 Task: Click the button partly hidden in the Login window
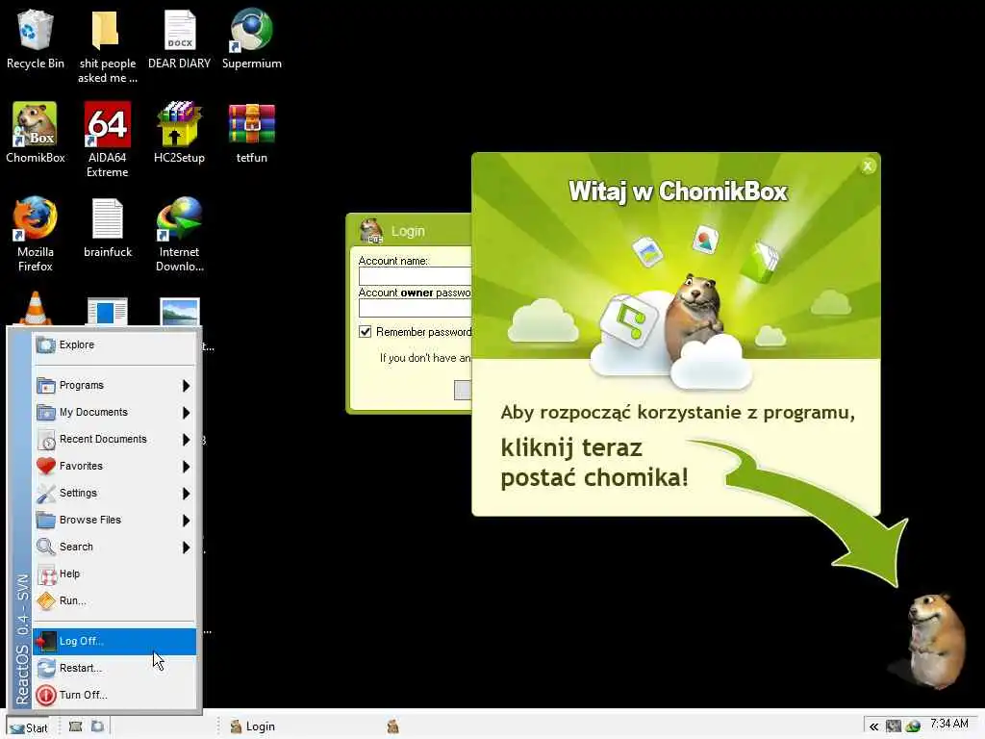(463, 390)
